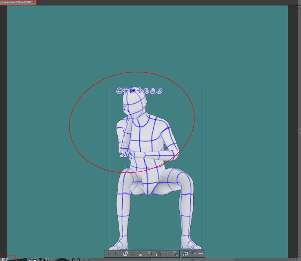Select the rotate camera manipulator icon
The width and height of the screenshot is (301, 261).
[x=119, y=91]
